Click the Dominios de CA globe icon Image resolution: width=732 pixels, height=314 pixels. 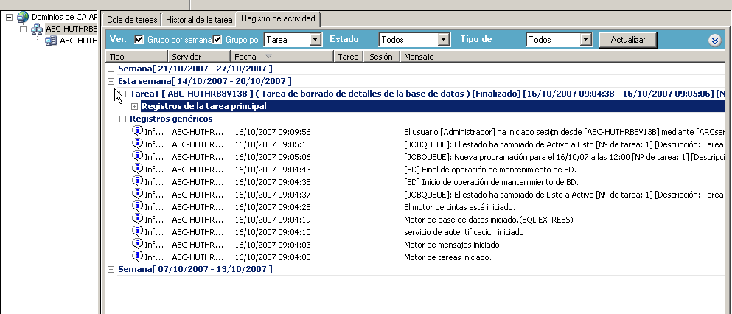tap(23, 17)
